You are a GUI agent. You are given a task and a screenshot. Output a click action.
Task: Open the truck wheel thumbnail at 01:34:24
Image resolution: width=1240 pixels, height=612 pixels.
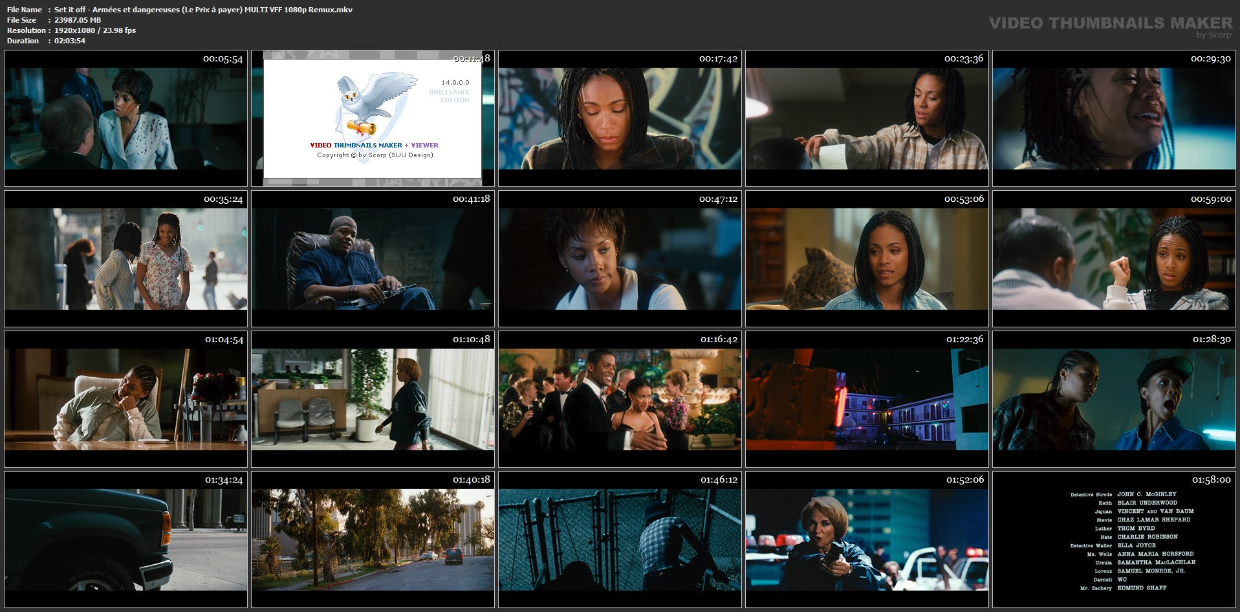pyautogui.click(x=125, y=540)
